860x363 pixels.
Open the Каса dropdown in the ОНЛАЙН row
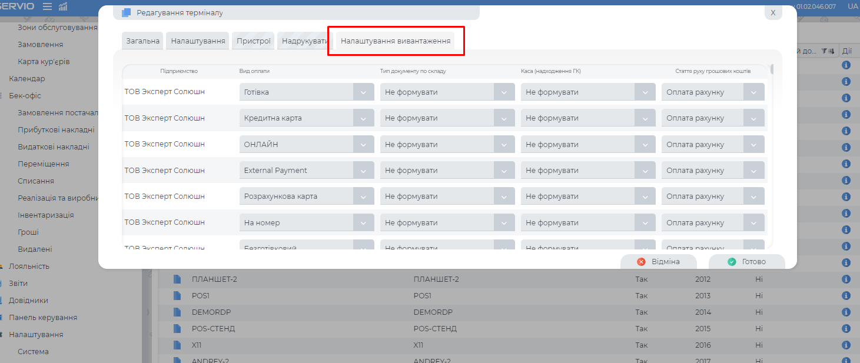coord(645,145)
